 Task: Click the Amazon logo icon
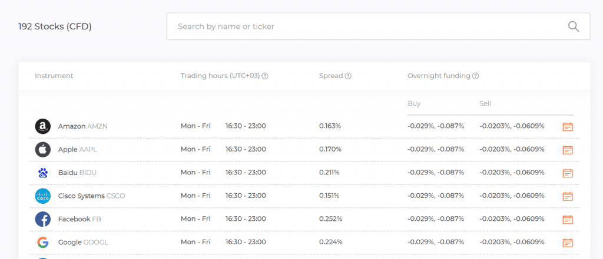click(42, 126)
